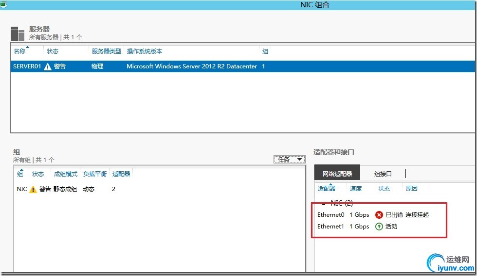
Task: Select the Ethernet1 adapter
Action: [330, 226]
